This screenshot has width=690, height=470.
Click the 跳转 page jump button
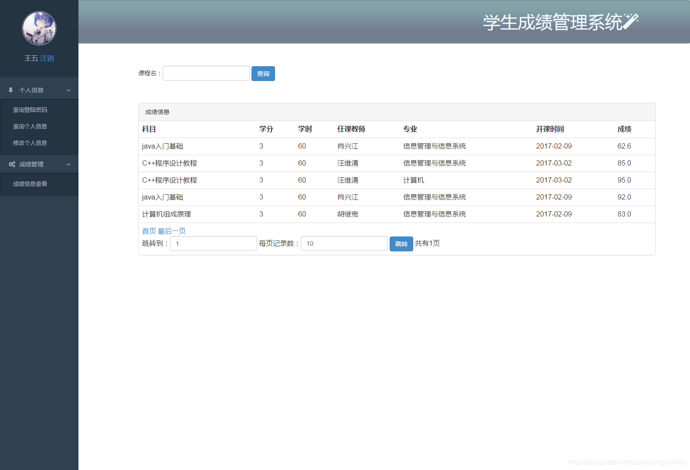401,244
